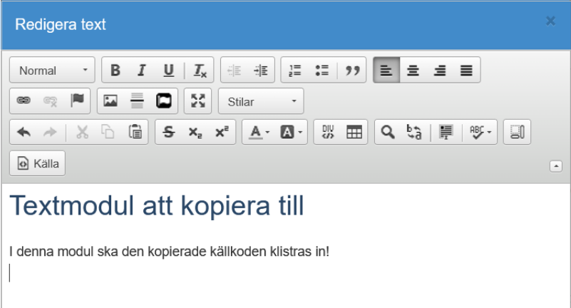Collapse the toolbar with the arrow button

557,165
